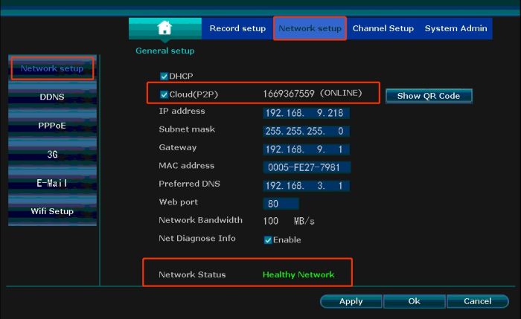
Task: Switch to the Network setup tab
Action: (310, 29)
